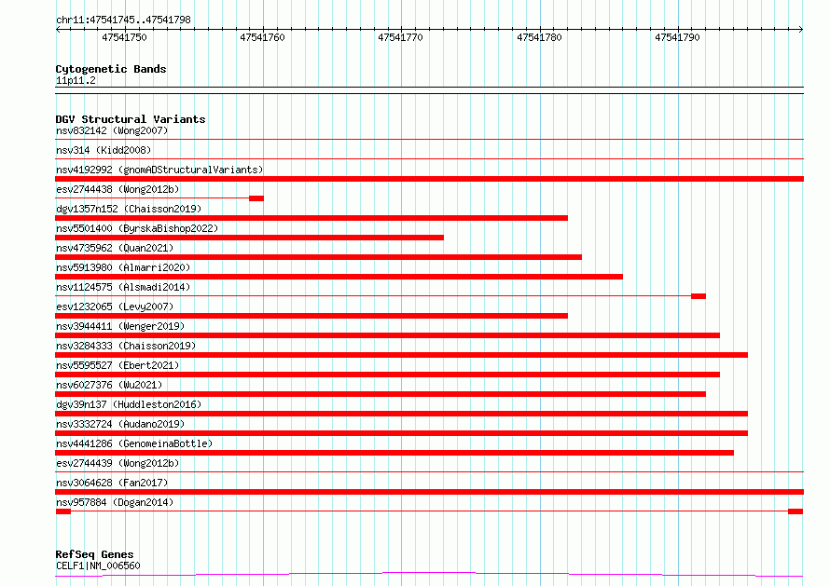Screen dimensions: 830x586
Task: Click the magenta CELF1 transcript line
Action: [x=429, y=575]
